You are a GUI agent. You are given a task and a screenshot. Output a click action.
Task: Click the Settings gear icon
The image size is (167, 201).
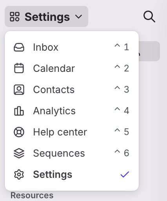click(x=19, y=174)
